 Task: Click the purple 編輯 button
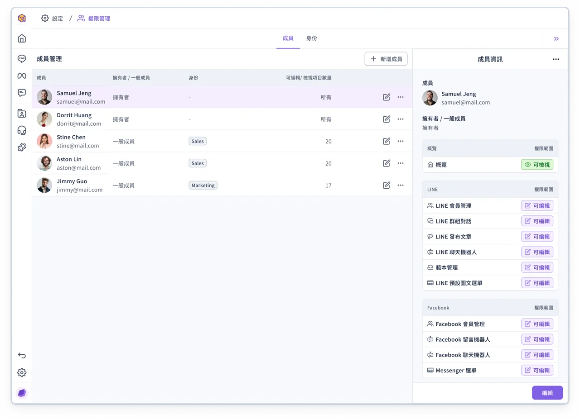(547, 393)
